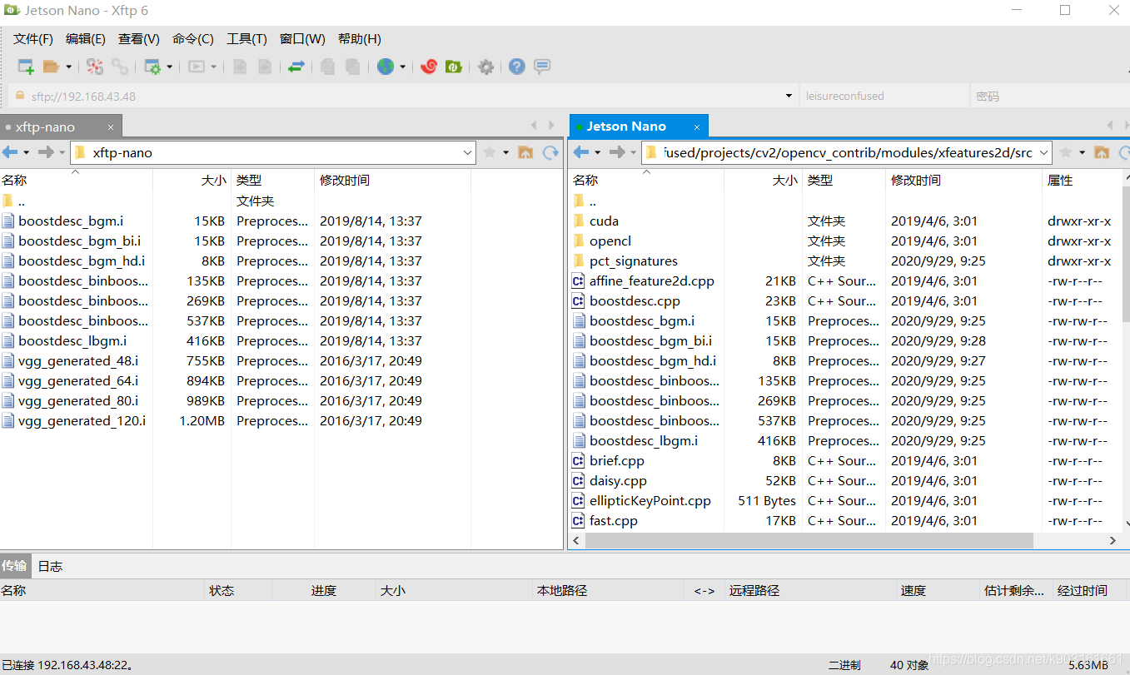This screenshot has width=1130, height=675.
Task: Click the Copy toolbar icon
Action: 328,67
